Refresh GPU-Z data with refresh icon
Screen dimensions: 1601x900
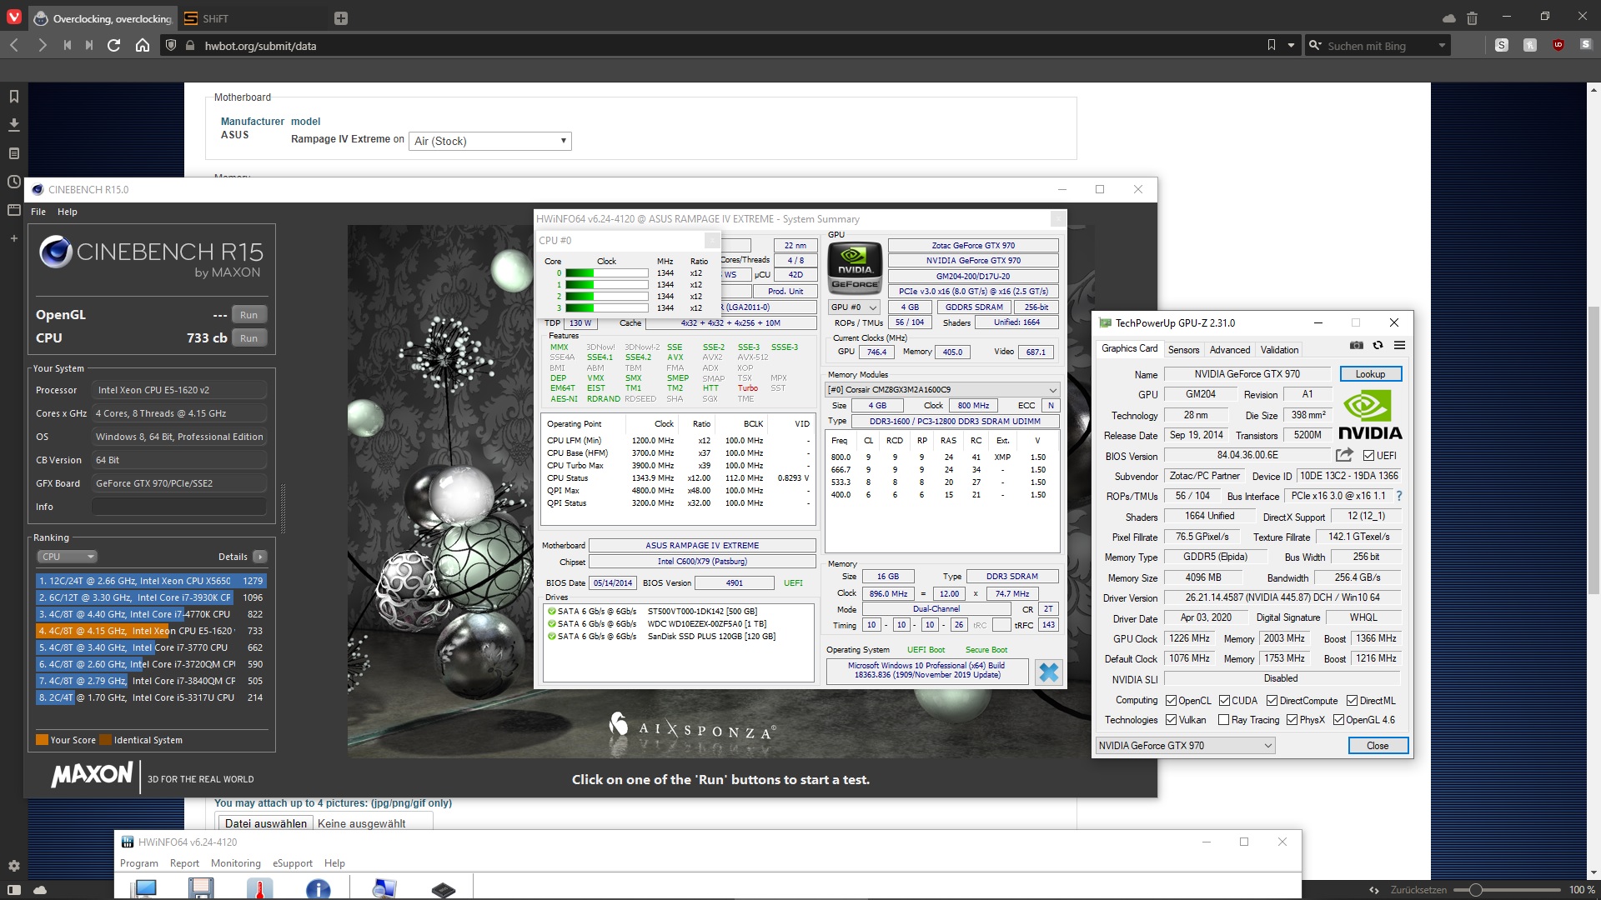click(x=1378, y=345)
